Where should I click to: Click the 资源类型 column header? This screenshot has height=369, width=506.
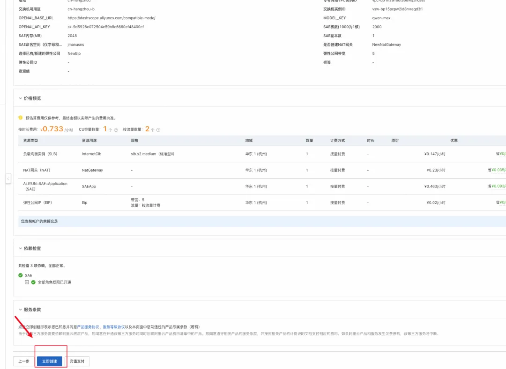[30, 141]
